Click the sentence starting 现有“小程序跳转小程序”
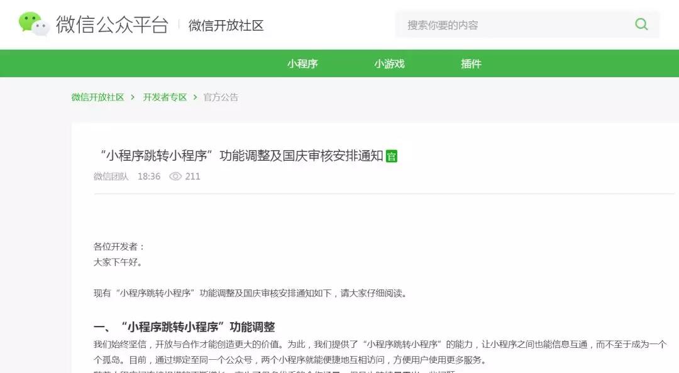 point(250,293)
